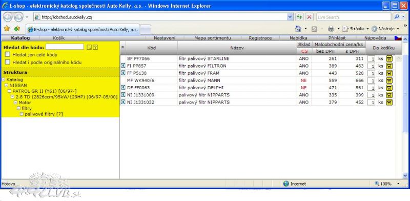Open Nápověda help menu
Screen dimensions: 410x201
pos(375,38)
